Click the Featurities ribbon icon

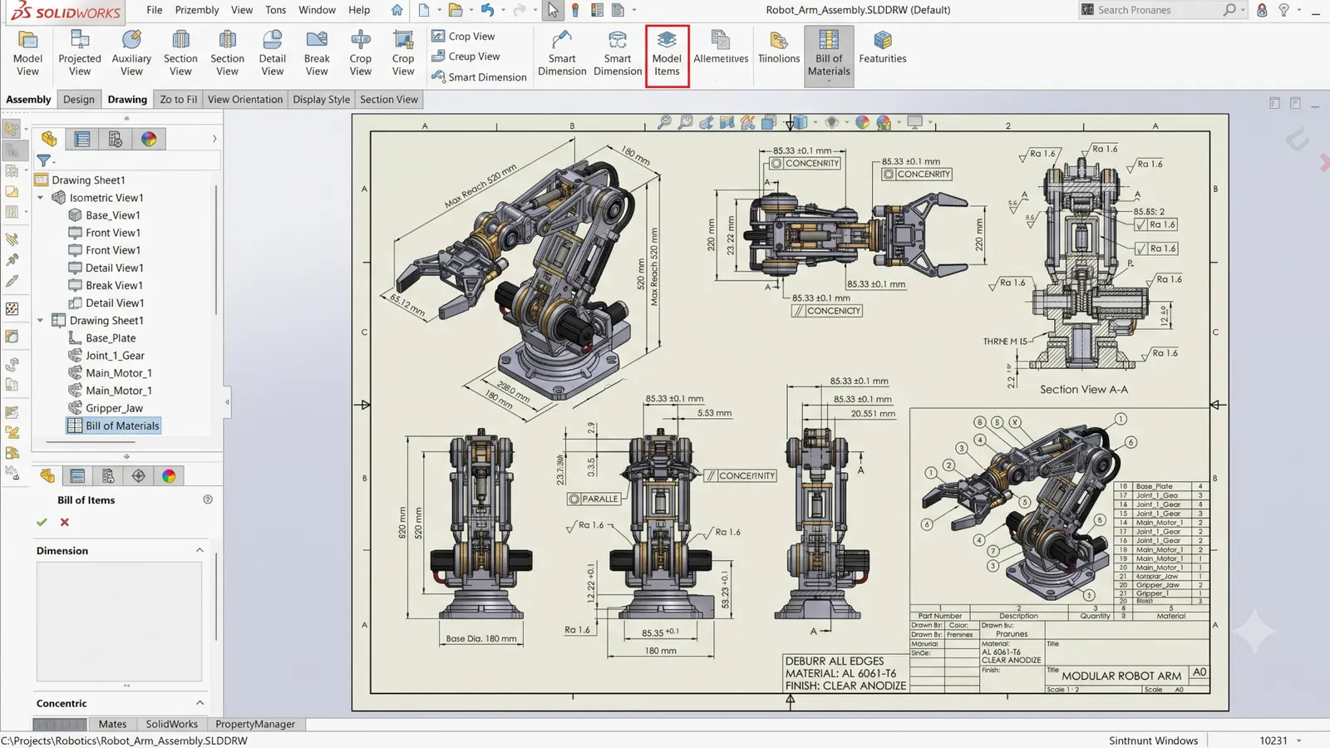point(883,48)
